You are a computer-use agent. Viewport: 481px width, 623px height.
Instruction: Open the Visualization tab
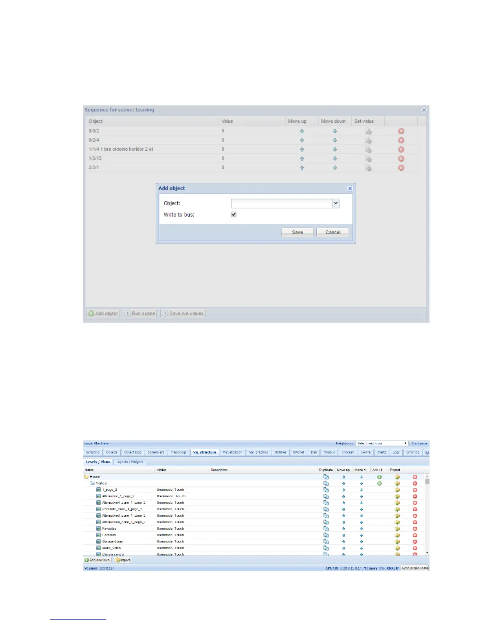[233, 452]
